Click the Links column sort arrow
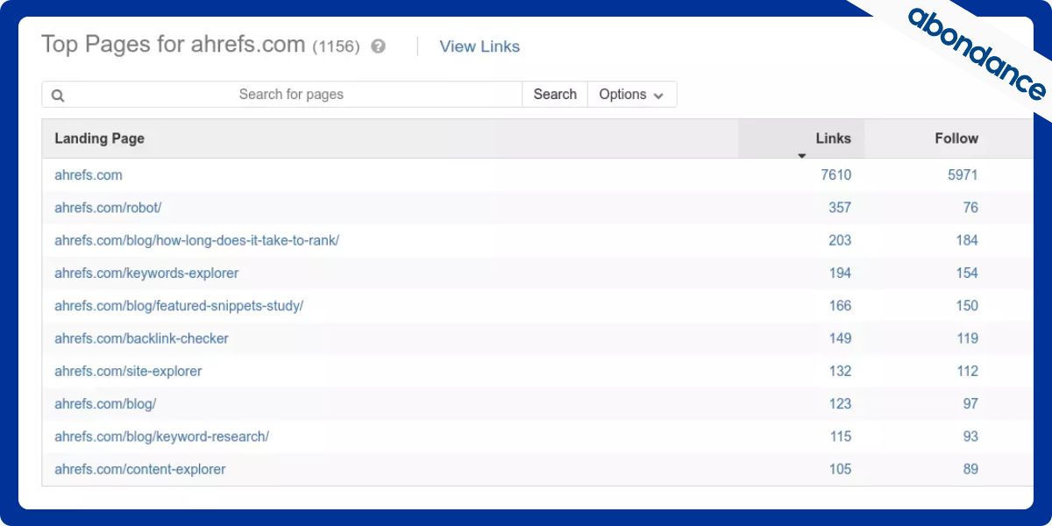 pos(801,156)
